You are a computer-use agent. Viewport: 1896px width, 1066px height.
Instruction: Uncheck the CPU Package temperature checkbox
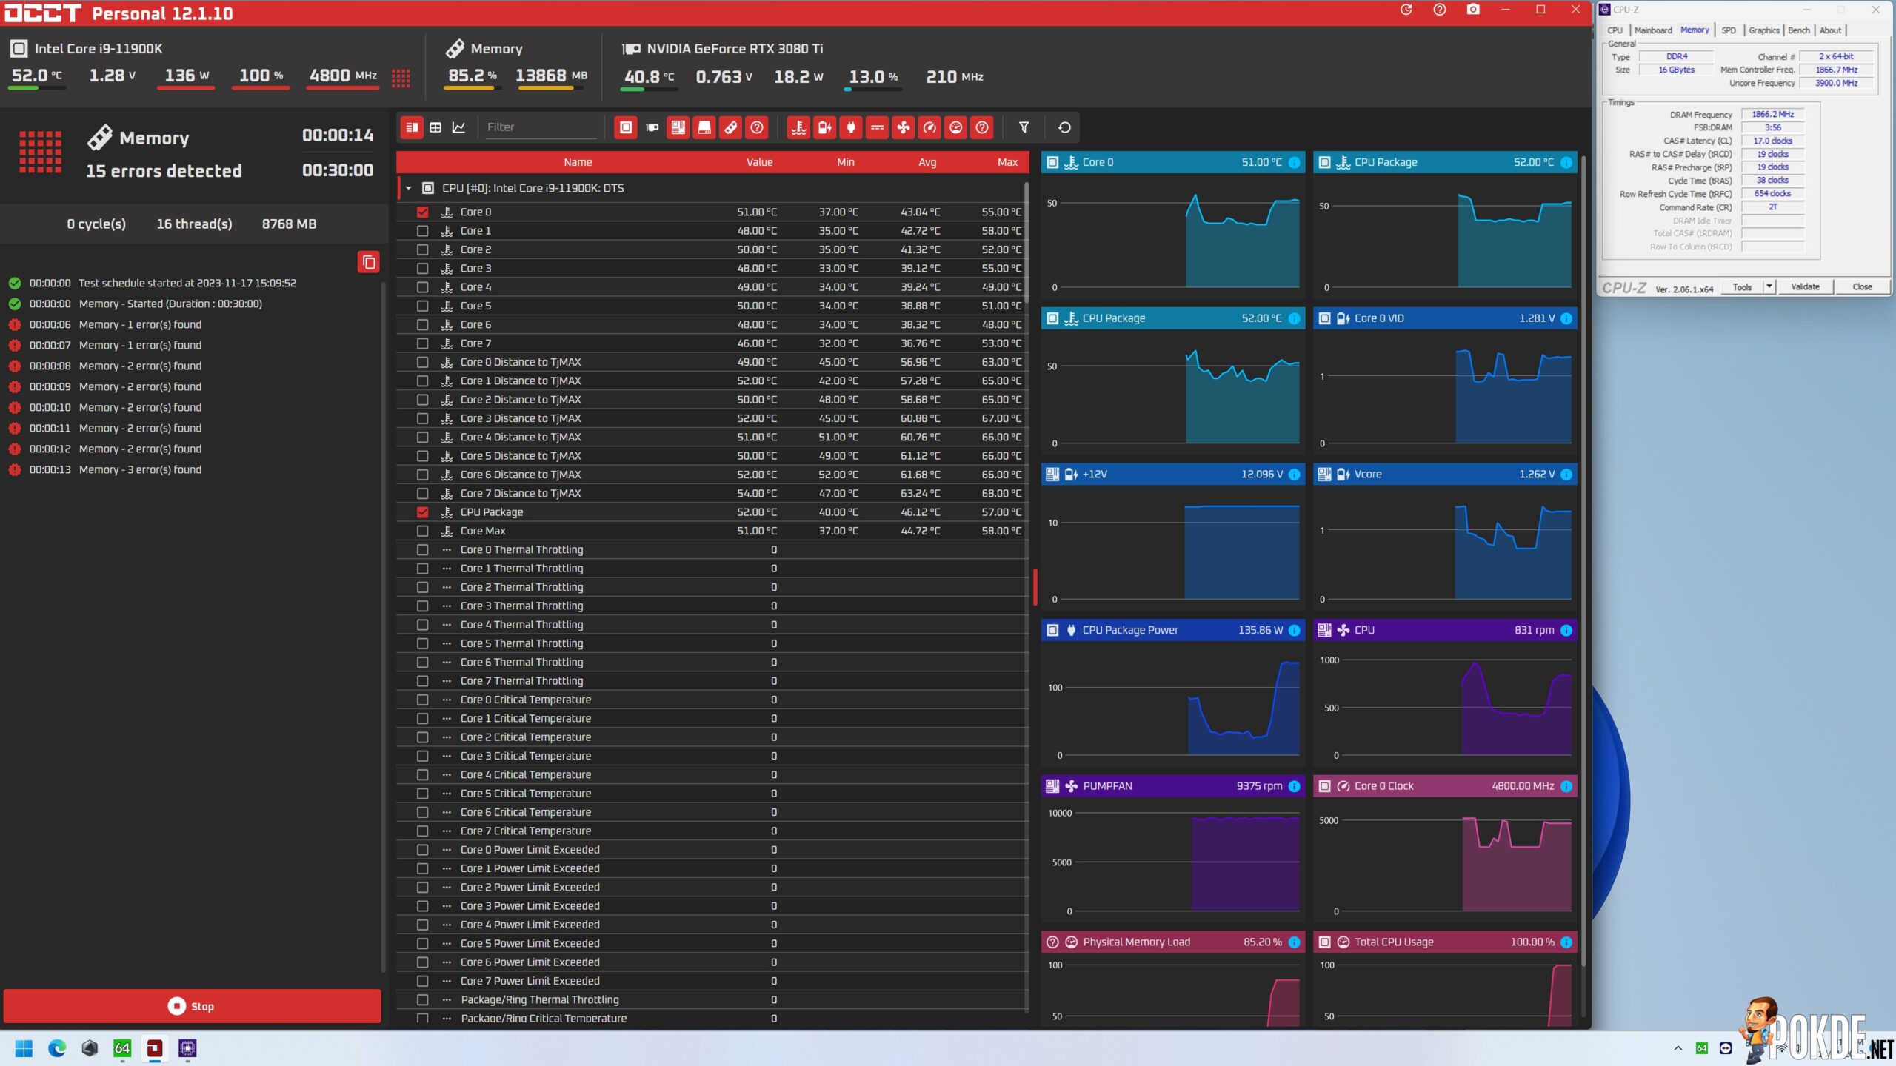click(x=422, y=512)
